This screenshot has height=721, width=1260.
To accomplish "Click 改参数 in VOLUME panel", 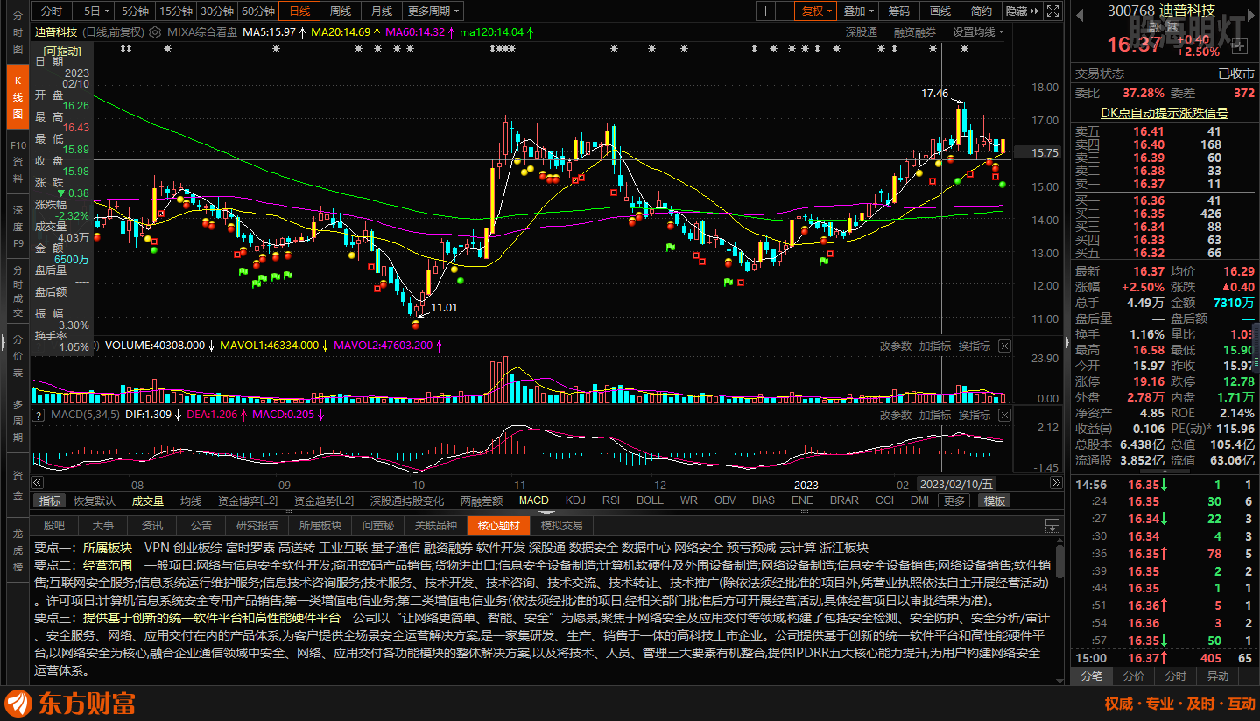I will [896, 346].
